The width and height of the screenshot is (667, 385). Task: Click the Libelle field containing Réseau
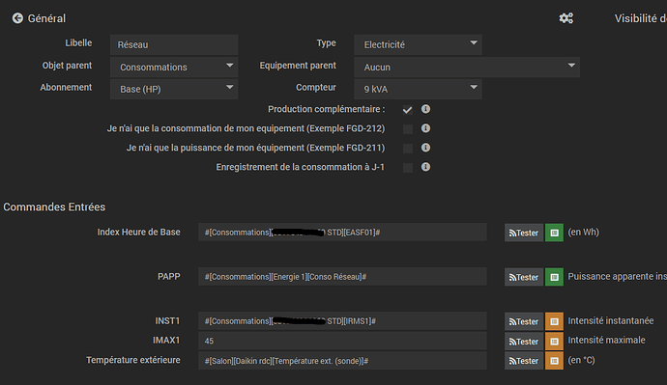[x=174, y=44]
